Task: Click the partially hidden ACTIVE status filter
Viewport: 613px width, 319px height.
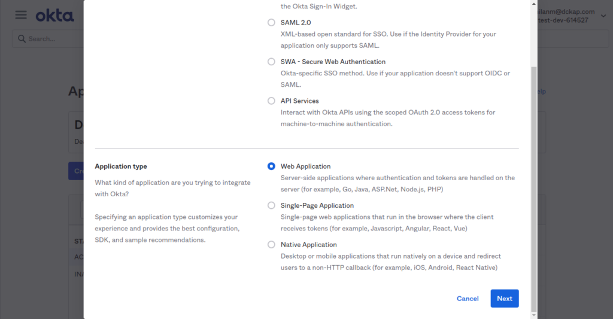Action: click(78, 257)
